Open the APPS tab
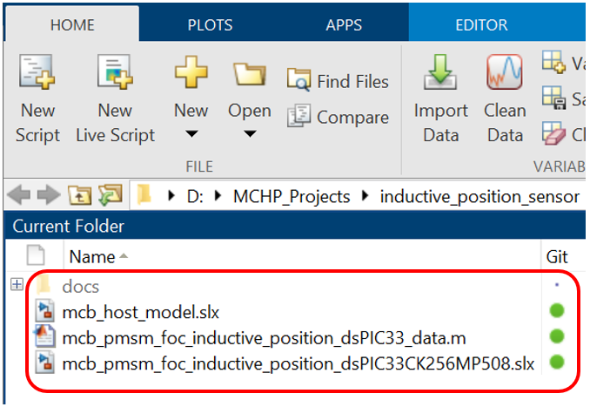Screen dimensions: 590x407 coord(344,25)
